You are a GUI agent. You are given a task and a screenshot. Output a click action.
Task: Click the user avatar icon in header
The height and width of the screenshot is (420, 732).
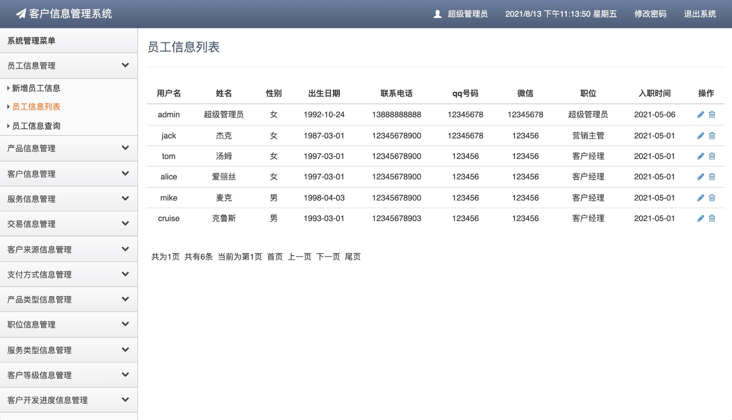click(x=437, y=14)
